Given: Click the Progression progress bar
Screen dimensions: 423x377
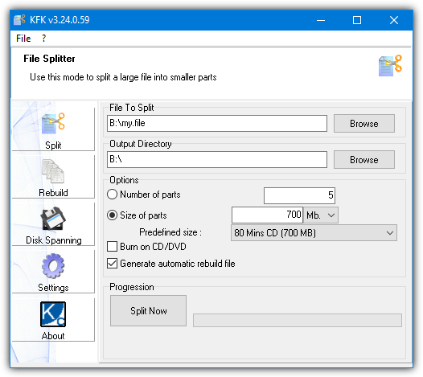Looking at the screenshot, I should [298, 320].
